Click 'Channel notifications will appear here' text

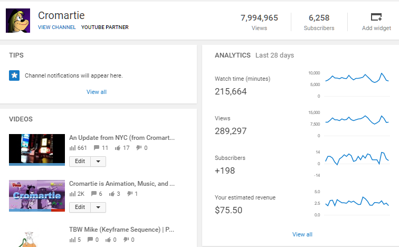point(74,75)
